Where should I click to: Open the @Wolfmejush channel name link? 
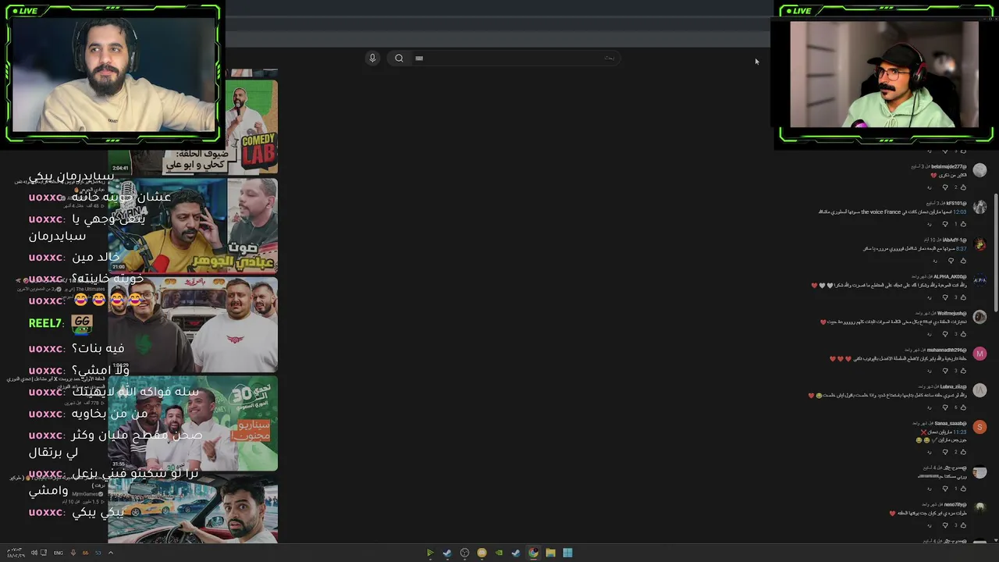(x=952, y=313)
